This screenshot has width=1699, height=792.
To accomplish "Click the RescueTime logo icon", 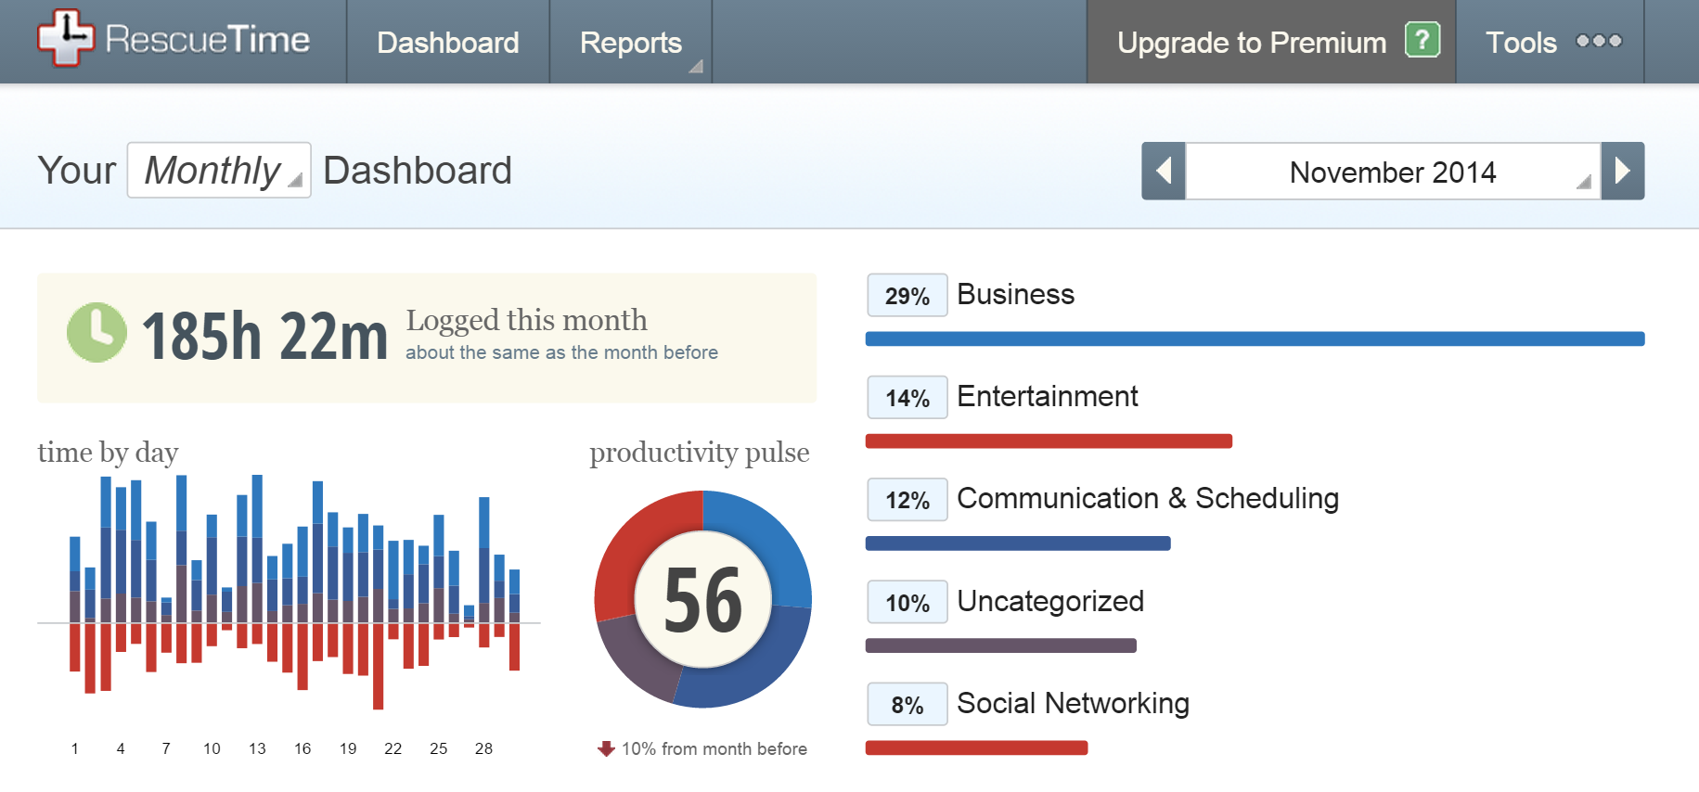I will (x=65, y=39).
